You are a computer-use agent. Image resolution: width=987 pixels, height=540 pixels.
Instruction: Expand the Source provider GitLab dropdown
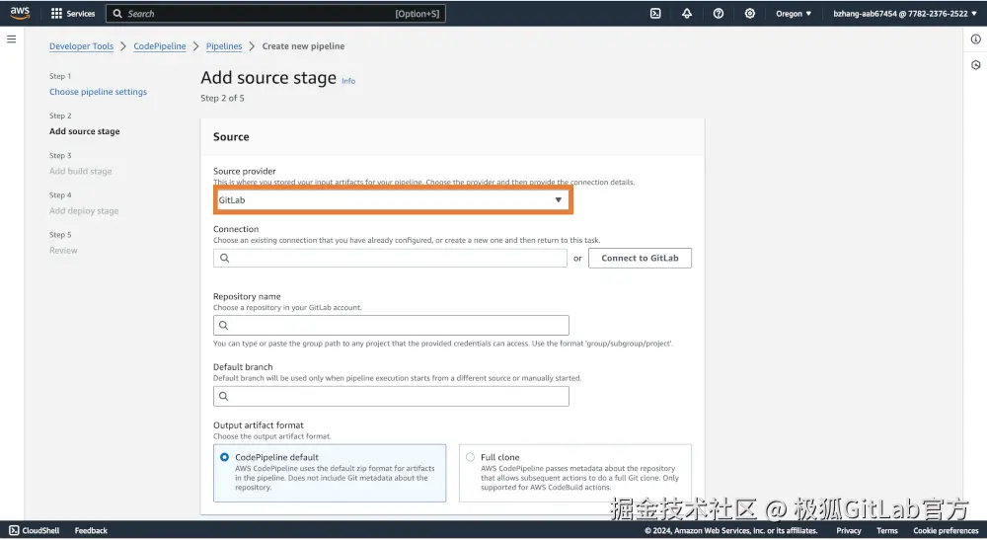point(392,199)
